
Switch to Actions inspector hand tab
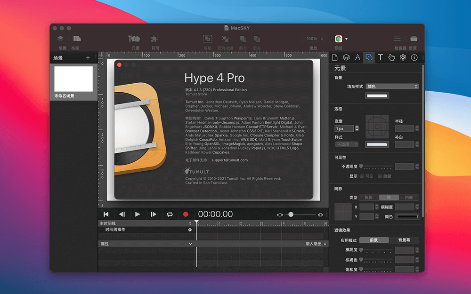[x=391, y=57]
